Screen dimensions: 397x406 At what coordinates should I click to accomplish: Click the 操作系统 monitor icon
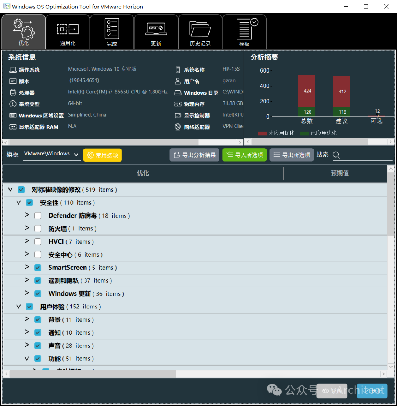12,70
